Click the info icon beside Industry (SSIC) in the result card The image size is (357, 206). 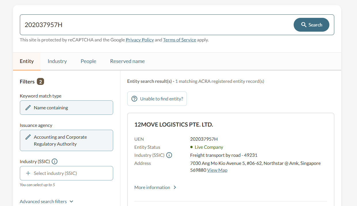[x=169, y=155]
